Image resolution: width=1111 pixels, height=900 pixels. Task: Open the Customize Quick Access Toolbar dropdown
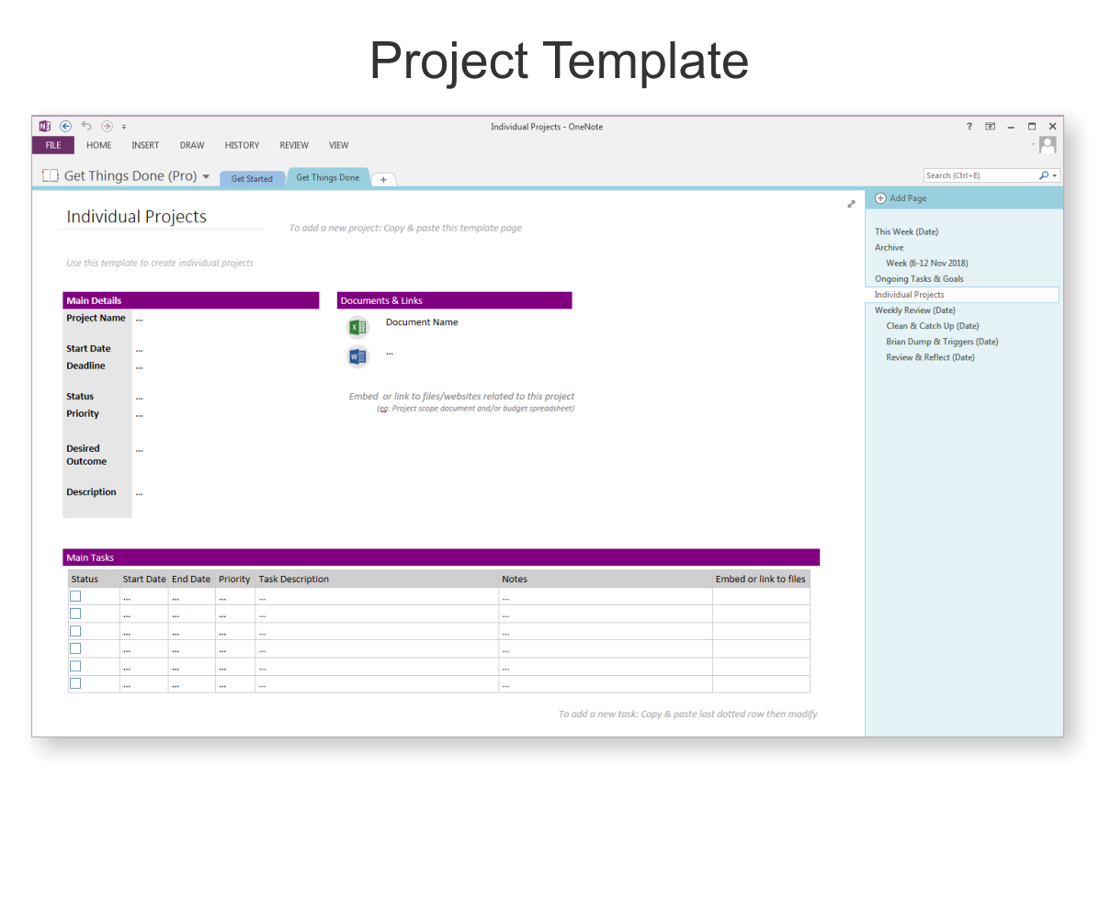[x=124, y=127]
